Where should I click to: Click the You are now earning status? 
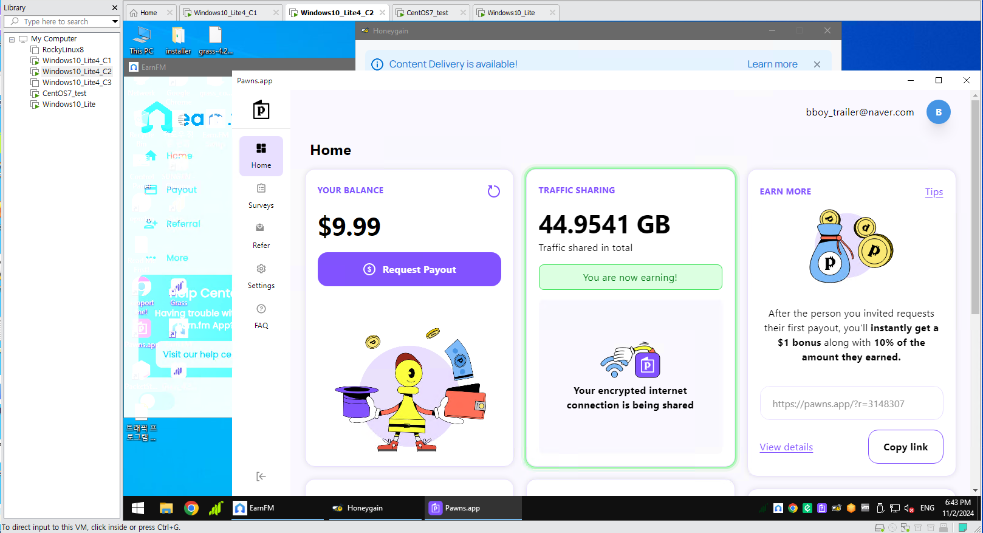(x=630, y=277)
